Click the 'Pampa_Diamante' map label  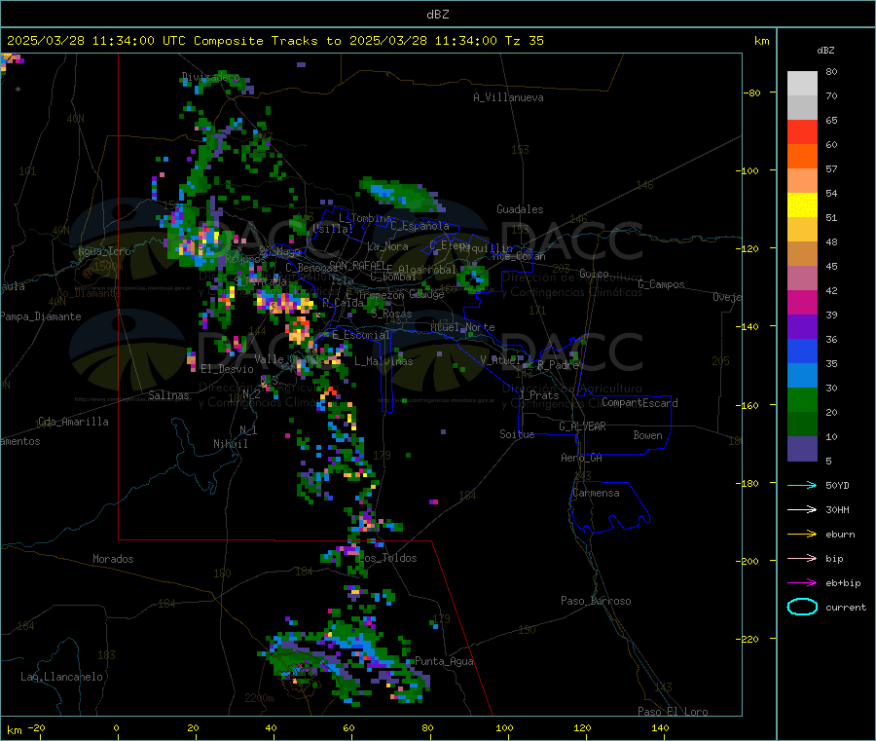coord(41,316)
